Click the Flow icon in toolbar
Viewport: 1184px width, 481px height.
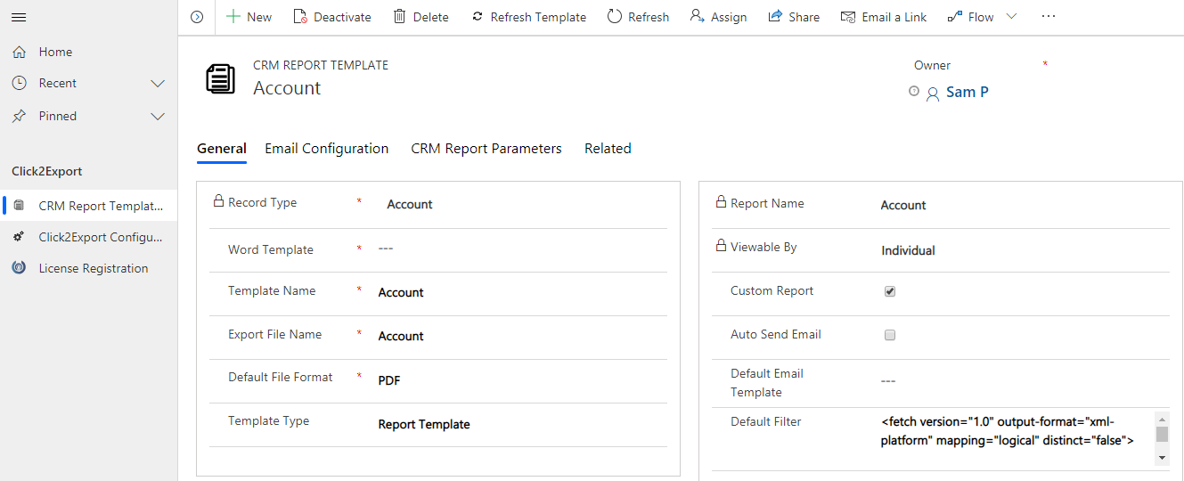coord(955,17)
